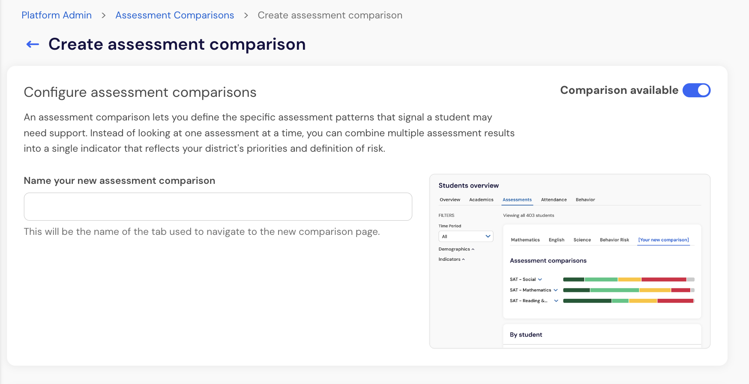Toggle the Comparison available switch
This screenshot has width=749, height=384.
coord(696,90)
